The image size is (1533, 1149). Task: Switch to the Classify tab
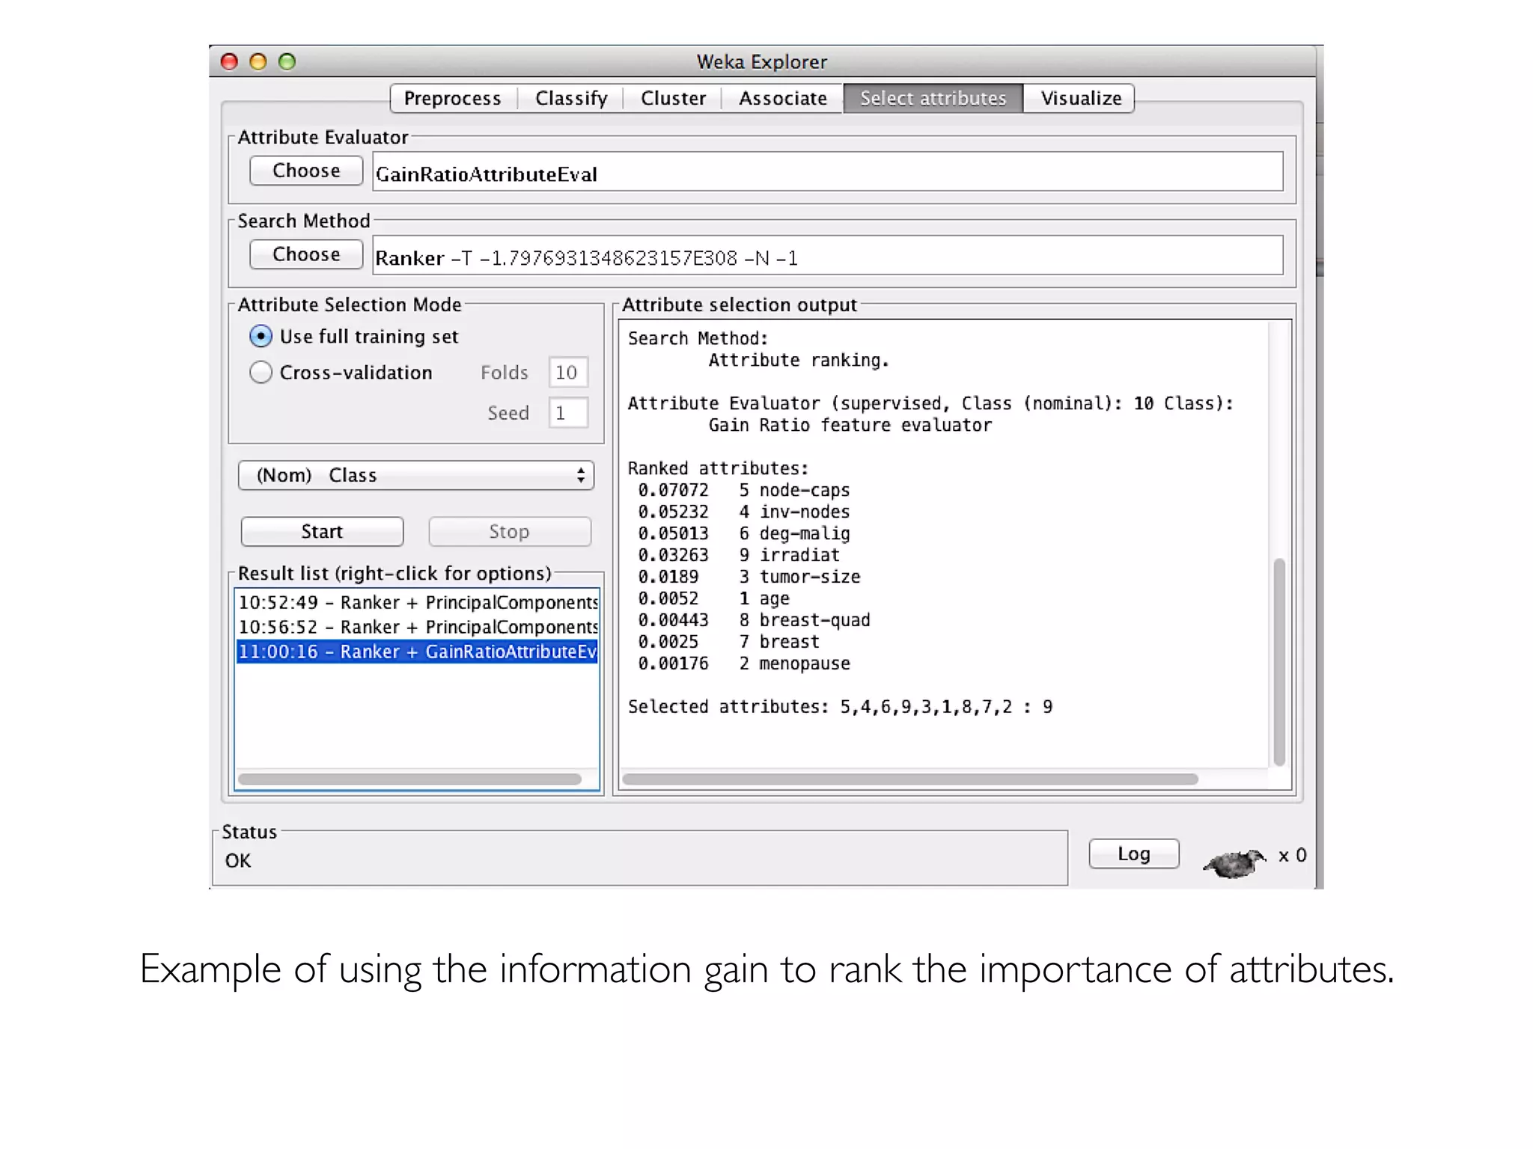(x=571, y=98)
